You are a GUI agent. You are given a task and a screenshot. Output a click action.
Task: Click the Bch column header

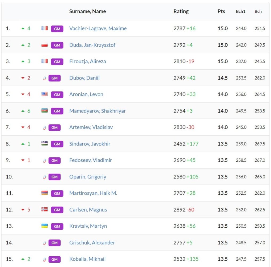click(258, 11)
